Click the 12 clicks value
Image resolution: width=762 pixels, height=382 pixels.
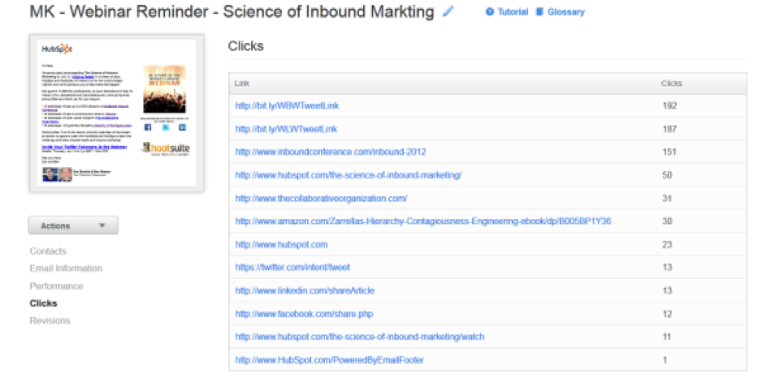(x=667, y=314)
